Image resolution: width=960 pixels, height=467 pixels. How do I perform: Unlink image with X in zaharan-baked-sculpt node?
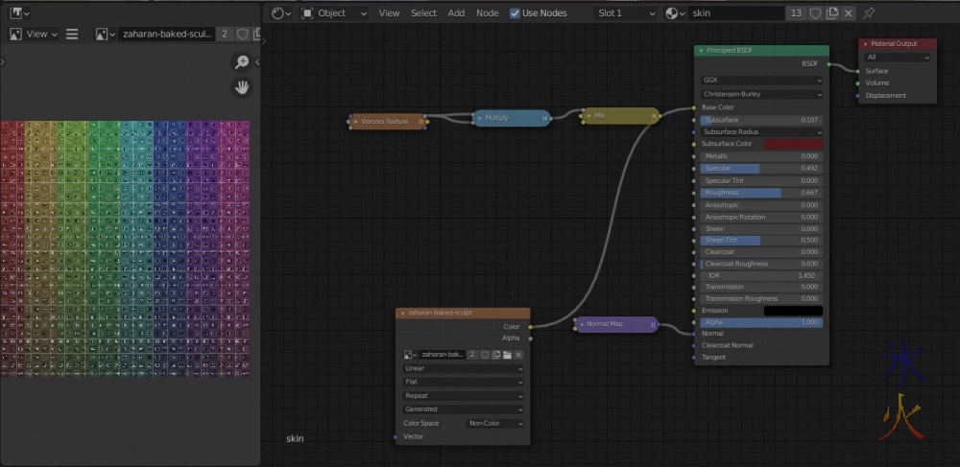point(518,355)
